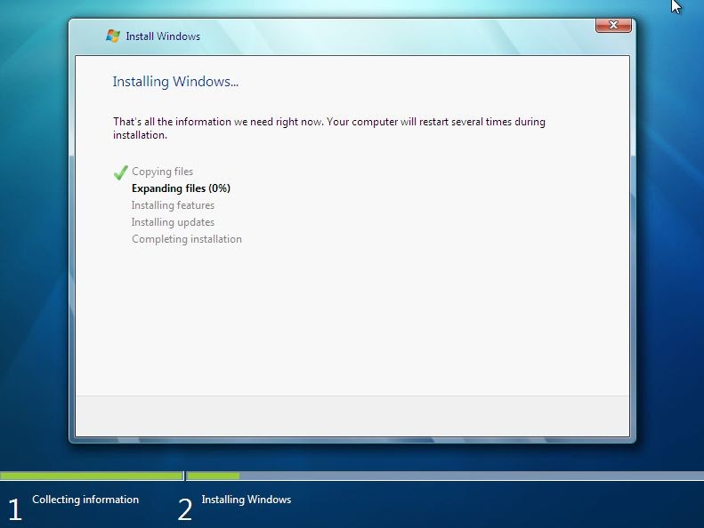Click the 'Installing Windows' stage label at bottom

click(x=246, y=500)
